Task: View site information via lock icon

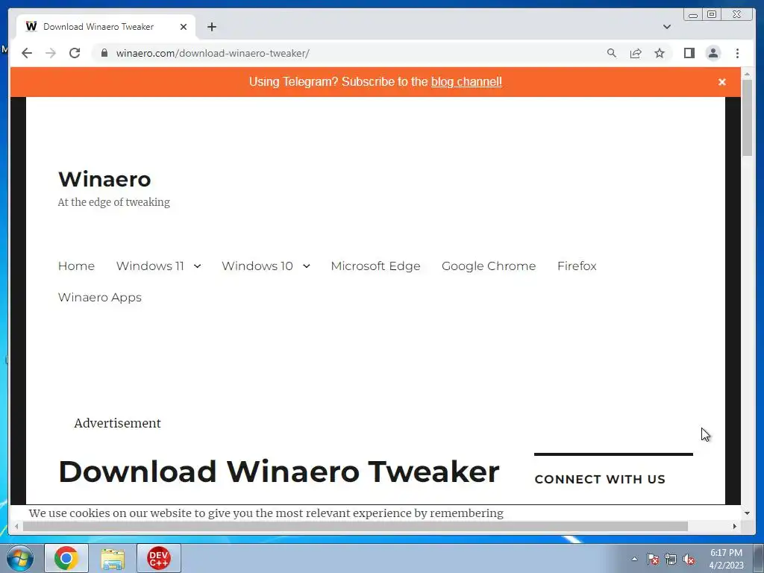Action: (104, 53)
